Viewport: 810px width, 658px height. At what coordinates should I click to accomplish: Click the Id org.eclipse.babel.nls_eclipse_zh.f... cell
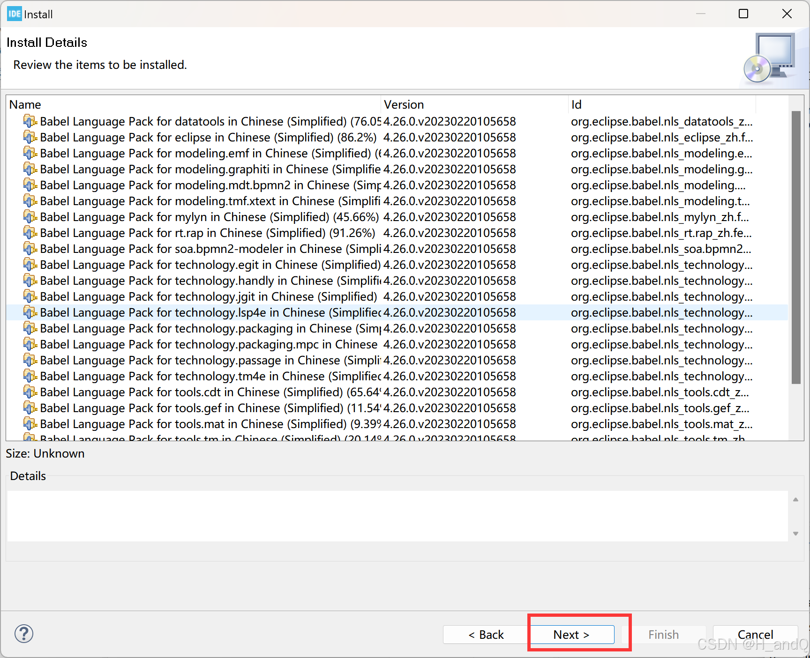click(x=661, y=137)
